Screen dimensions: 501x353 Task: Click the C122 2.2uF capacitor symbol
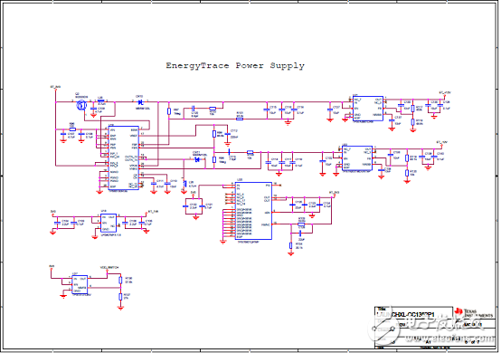pos(185,206)
